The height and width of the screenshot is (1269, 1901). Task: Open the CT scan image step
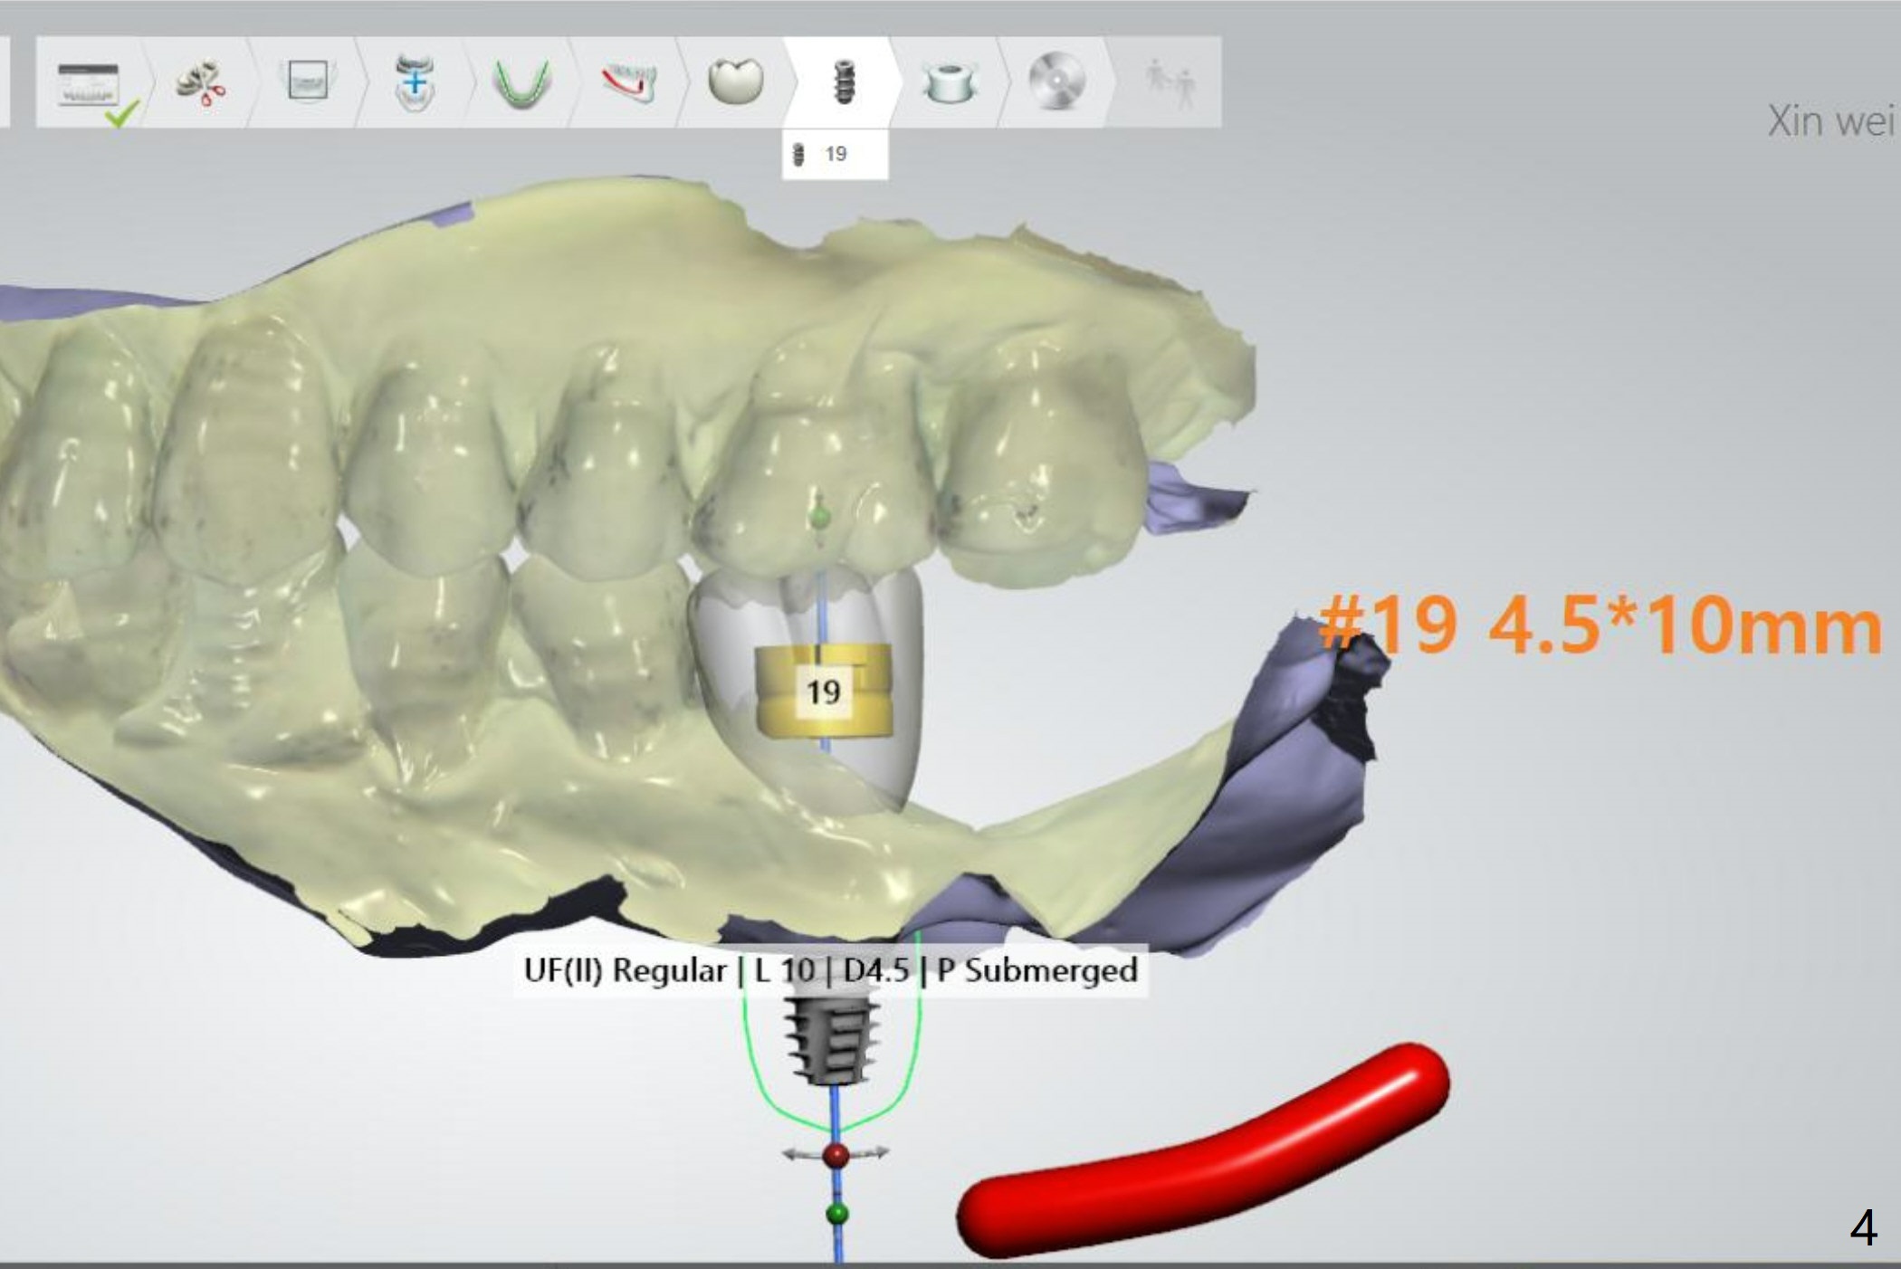308,81
